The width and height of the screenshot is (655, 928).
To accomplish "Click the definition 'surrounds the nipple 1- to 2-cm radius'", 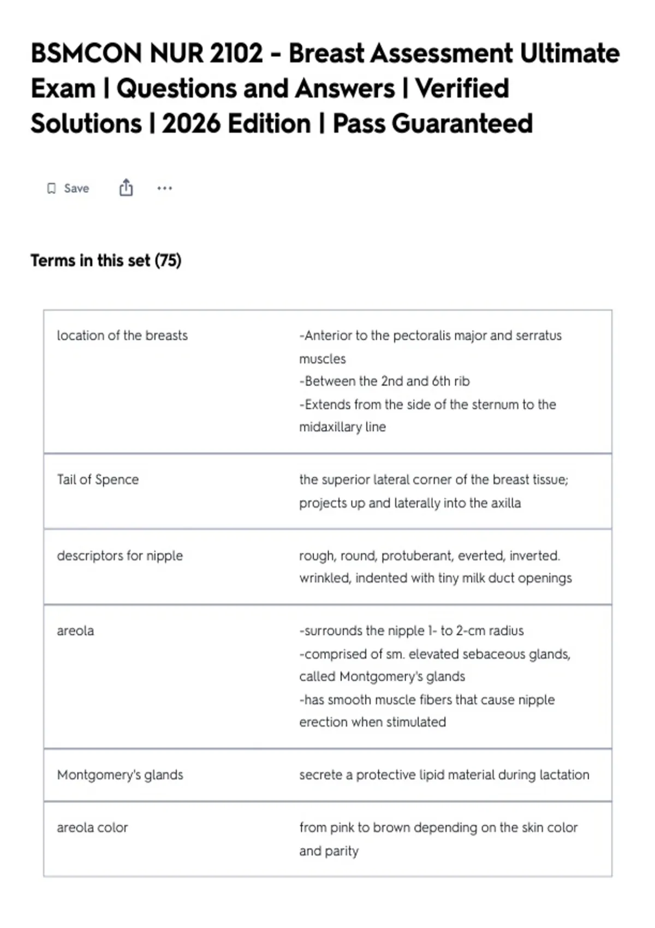I will coord(412,630).
